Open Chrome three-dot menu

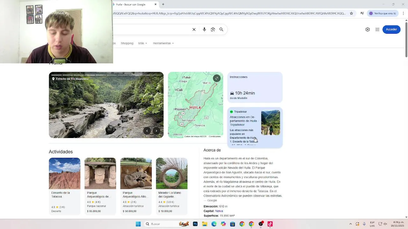click(403, 13)
